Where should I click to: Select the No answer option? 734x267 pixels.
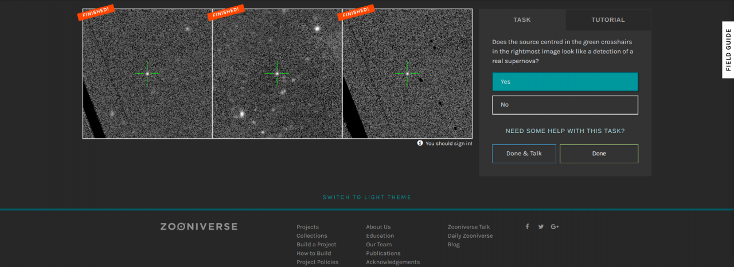pos(565,105)
